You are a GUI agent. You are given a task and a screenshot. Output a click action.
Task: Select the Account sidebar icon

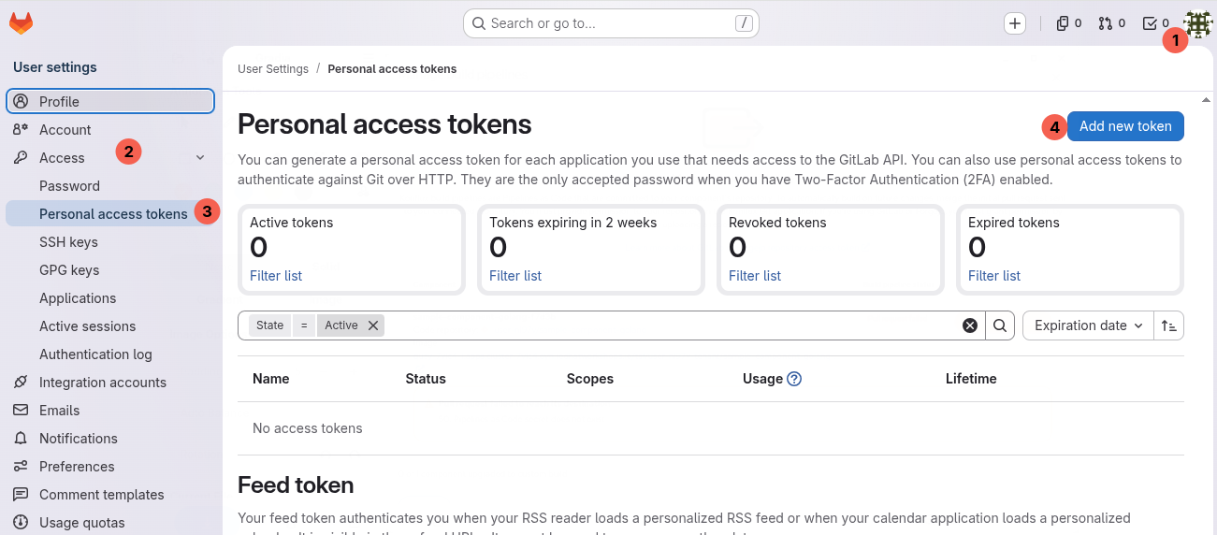[21, 129]
